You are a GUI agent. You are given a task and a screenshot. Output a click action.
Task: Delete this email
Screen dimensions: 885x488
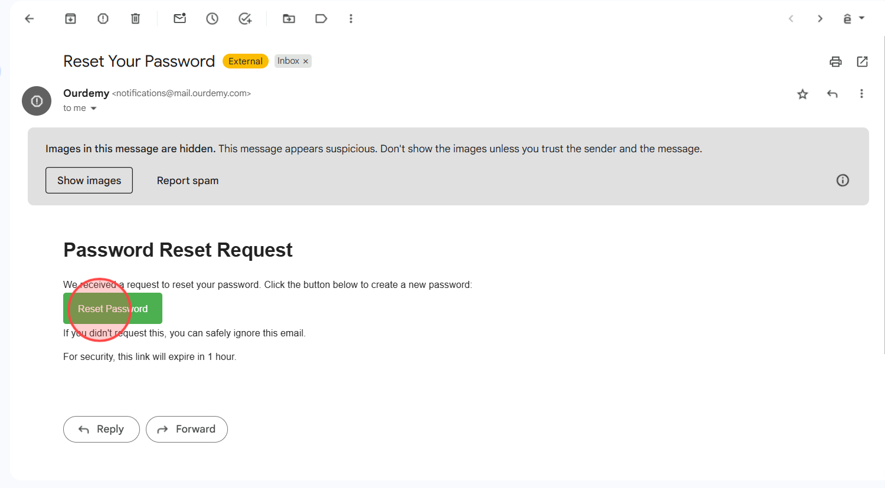(x=135, y=18)
